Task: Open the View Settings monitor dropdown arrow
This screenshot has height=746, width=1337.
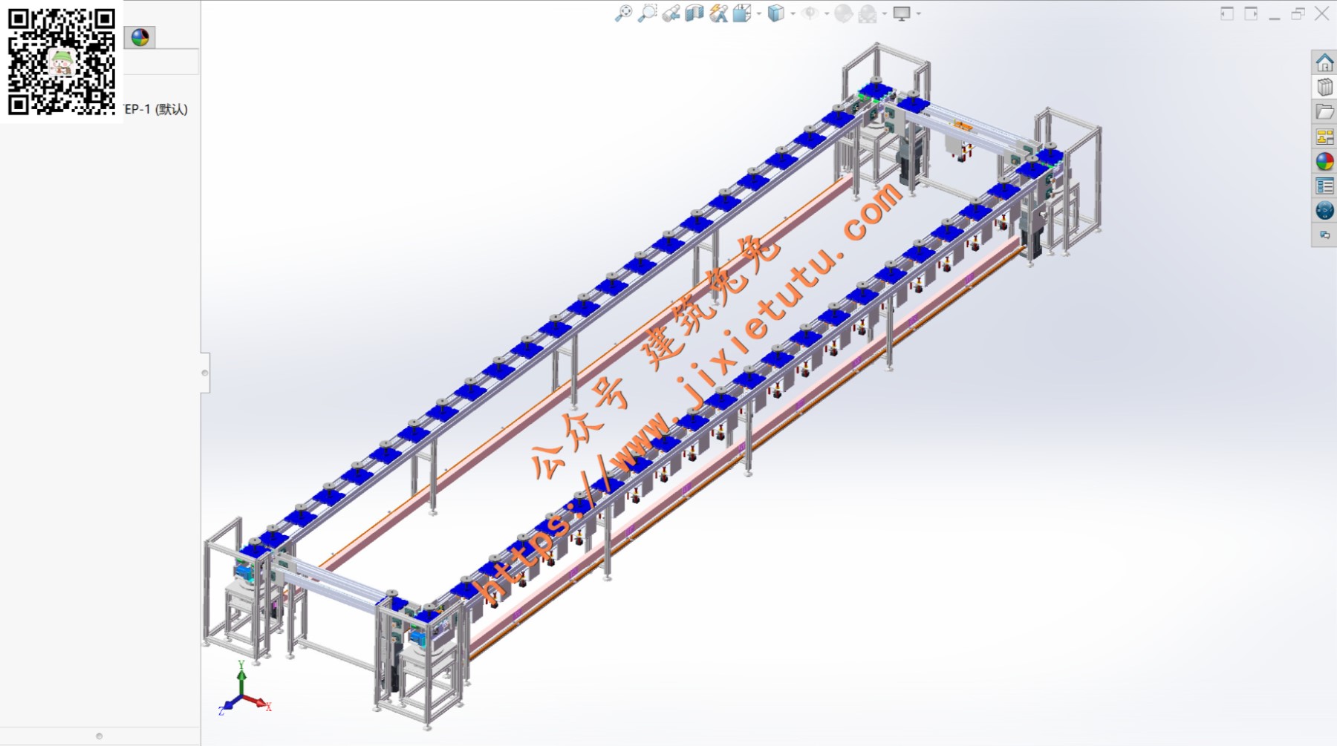Action: click(919, 14)
